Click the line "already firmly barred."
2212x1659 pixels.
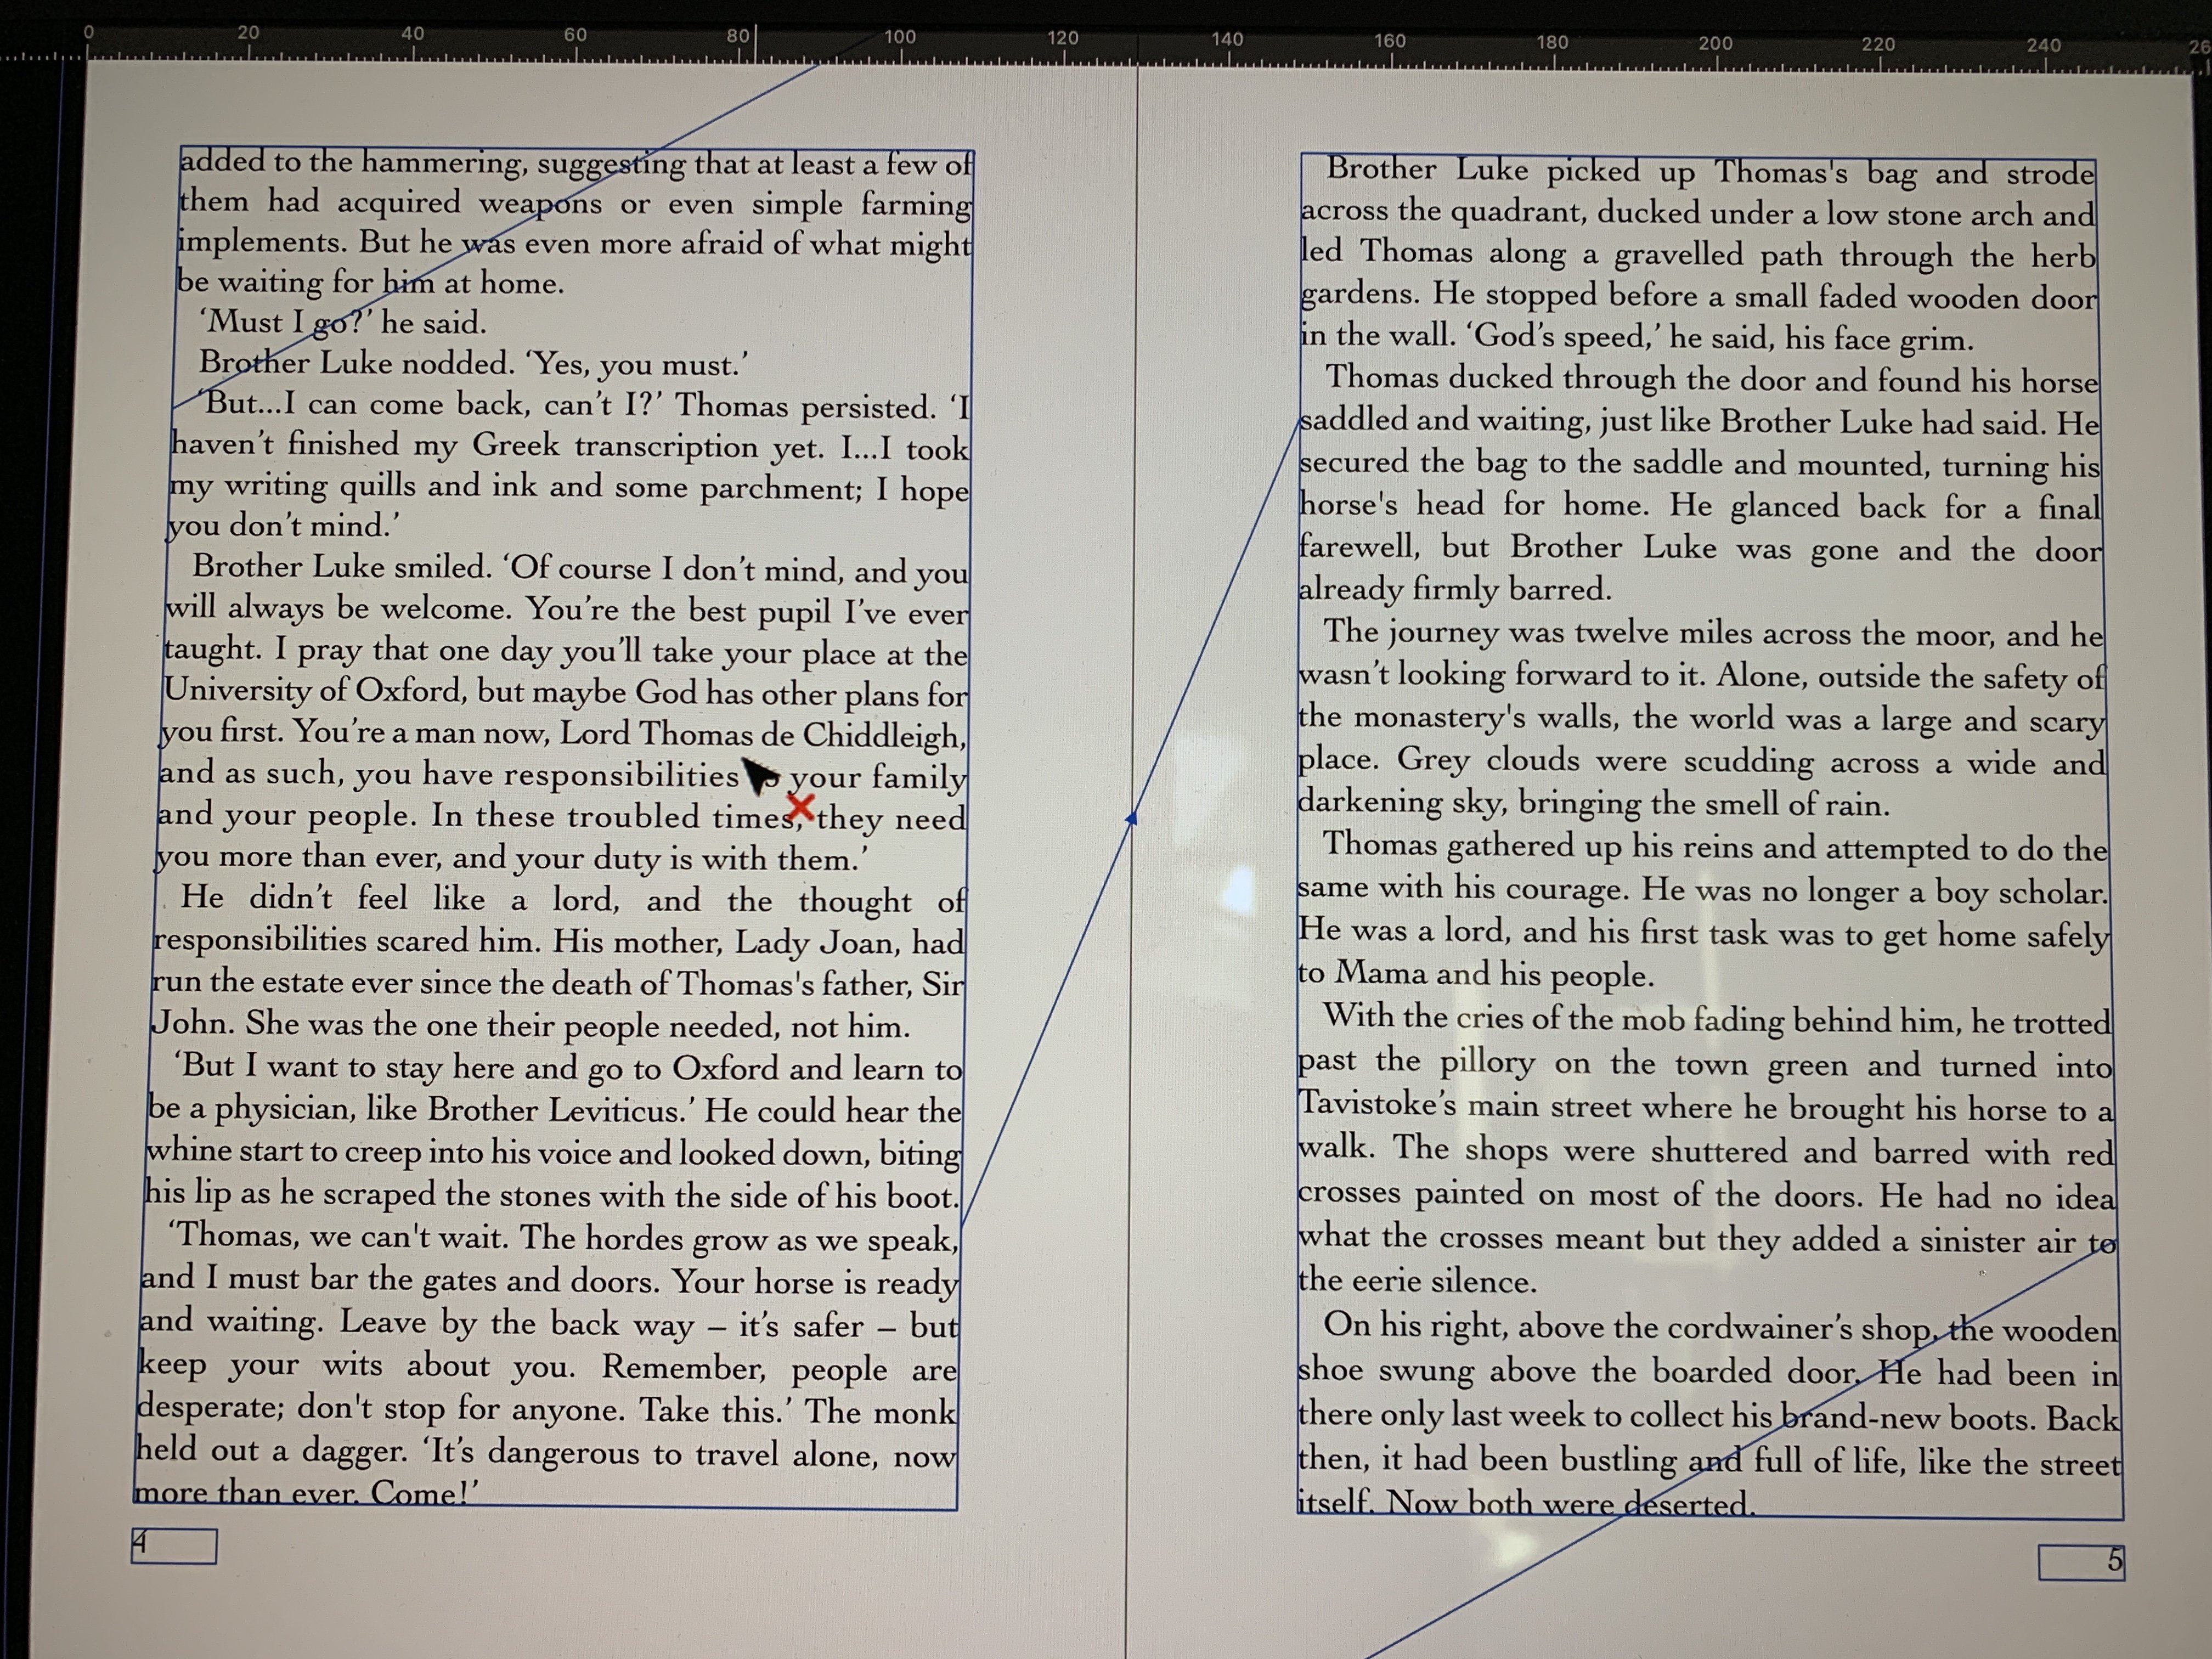pos(1455,589)
